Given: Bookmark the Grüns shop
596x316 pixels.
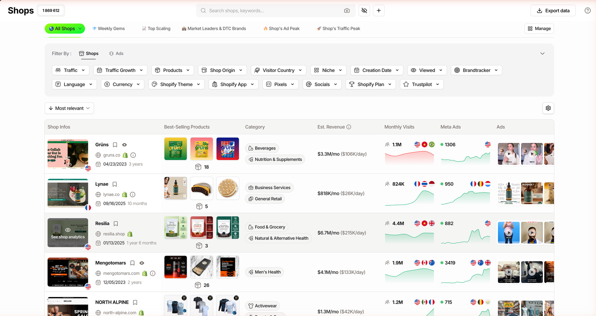Looking at the screenshot, I should coord(115,145).
